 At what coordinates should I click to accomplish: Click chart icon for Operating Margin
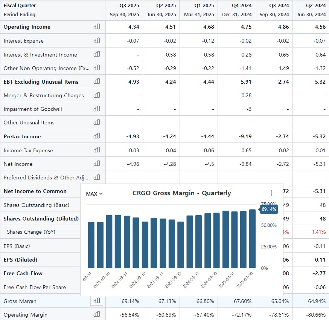[x=97, y=314]
